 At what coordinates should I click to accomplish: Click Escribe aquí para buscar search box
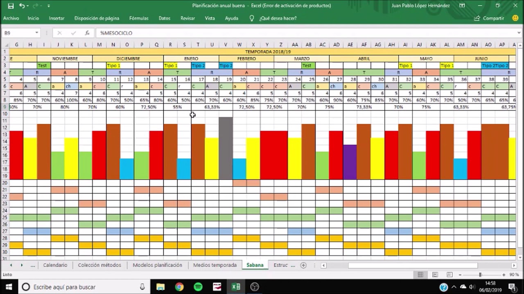84,287
